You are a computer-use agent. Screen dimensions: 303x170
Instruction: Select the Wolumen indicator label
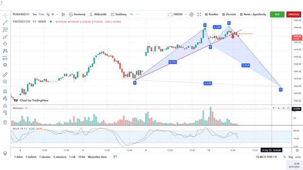pos(18,108)
